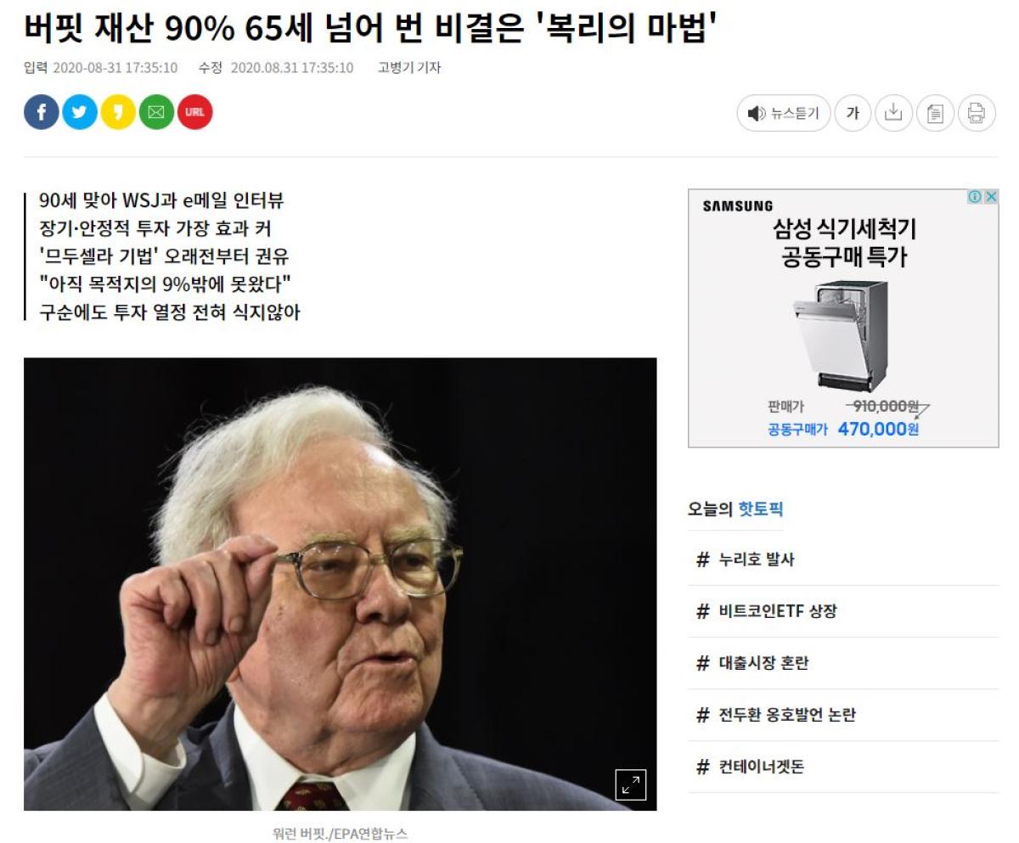Viewport: 1019px width, 843px height.
Task: Listen to news with 뉴스듣기 button
Action: (783, 113)
